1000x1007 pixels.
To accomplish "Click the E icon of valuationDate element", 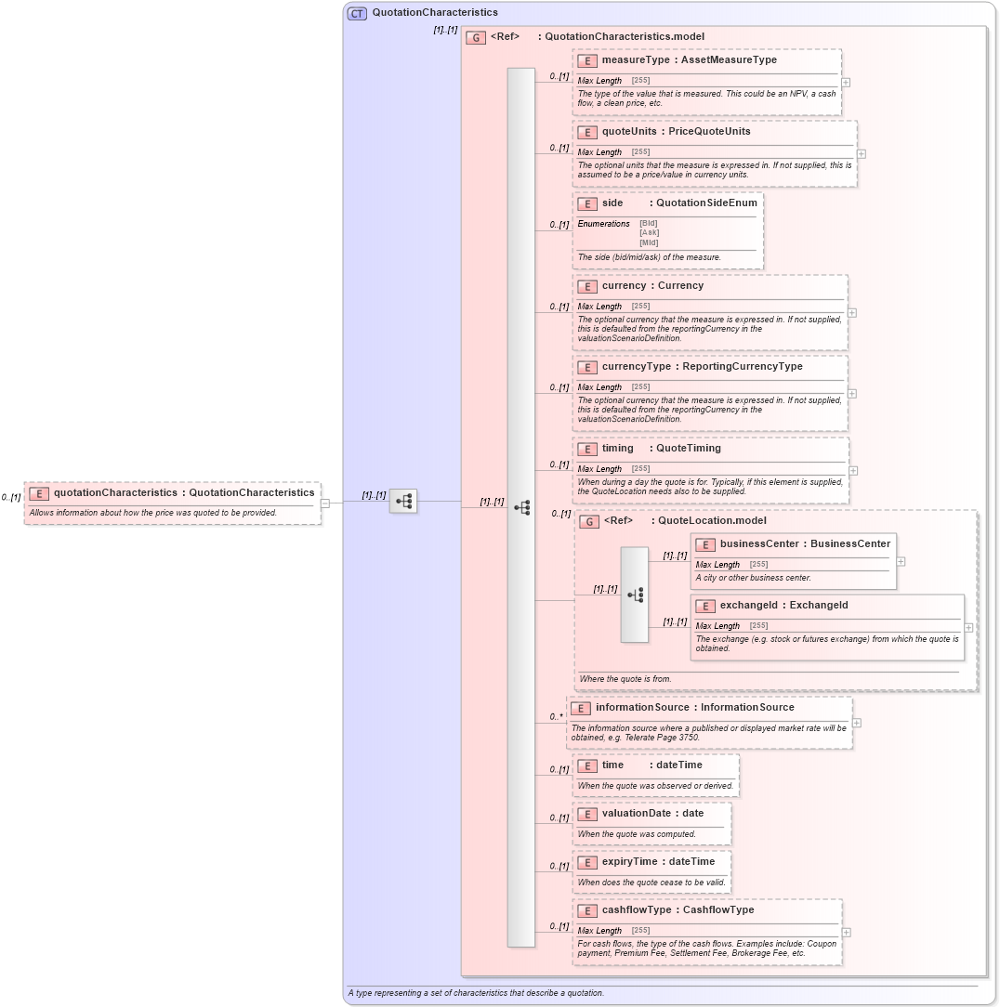I will tap(587, 815).
